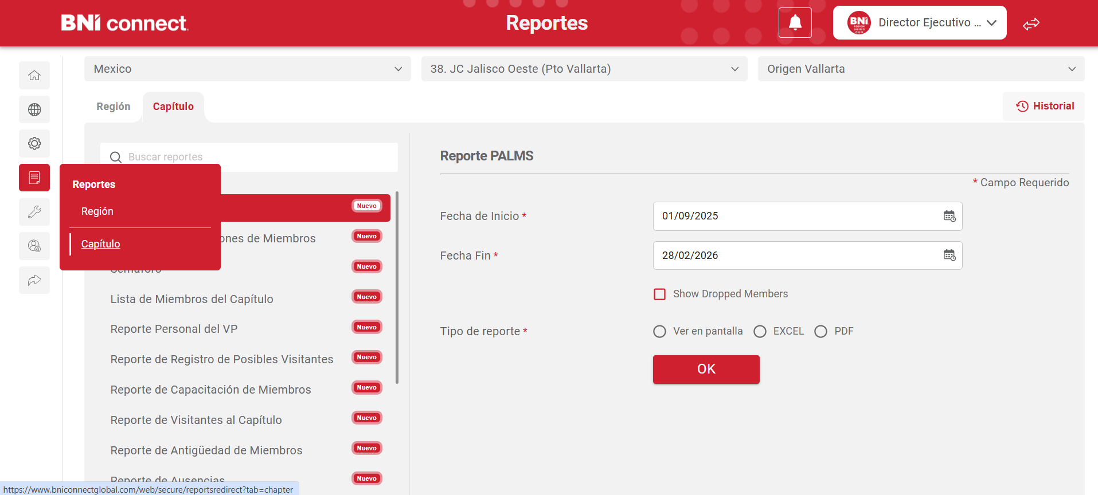Open the JC Jalisco Oeste region dropdown
The image size is (1098, 495).
[x=584, y=69]
